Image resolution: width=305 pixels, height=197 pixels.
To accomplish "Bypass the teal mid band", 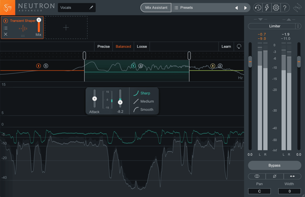I will 133,66.
